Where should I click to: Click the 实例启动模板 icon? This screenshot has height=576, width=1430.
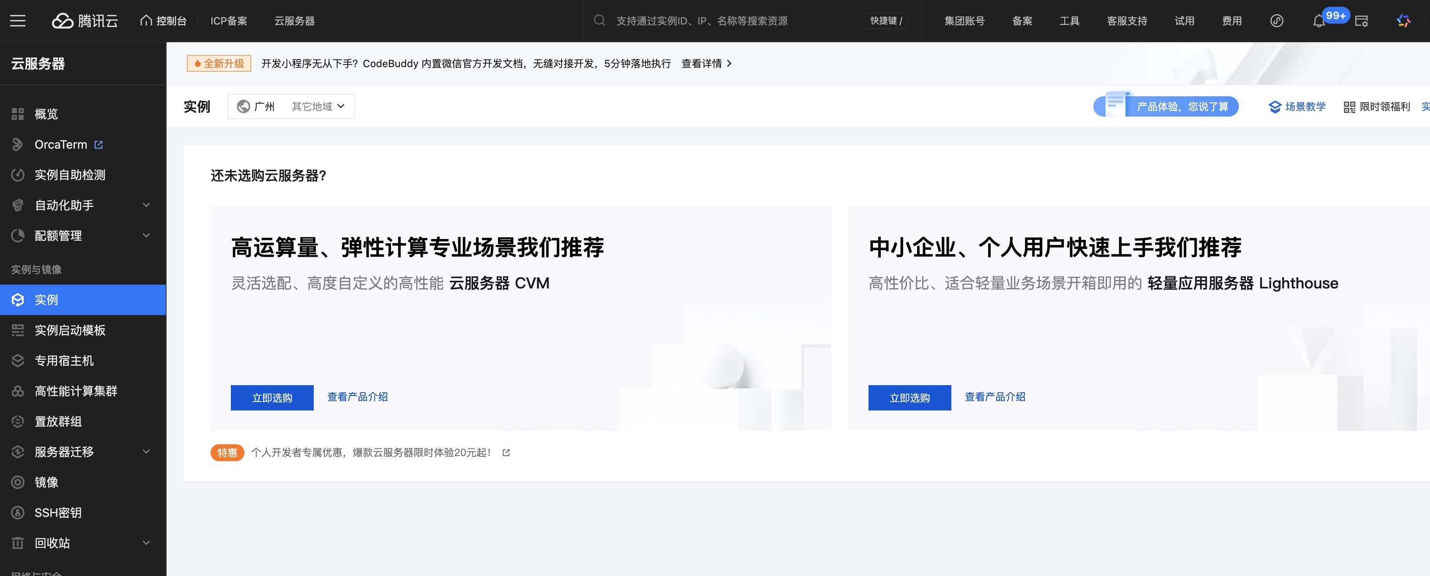(x=18, y=330)
